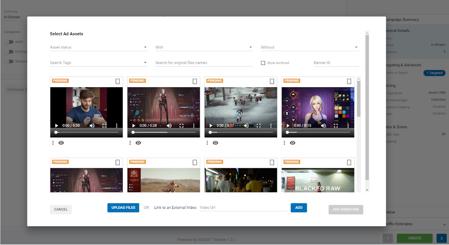The width and height of the screenshot is (449, 245).
Task: Play the 0:17 snowy battle video
Action: 211,125
